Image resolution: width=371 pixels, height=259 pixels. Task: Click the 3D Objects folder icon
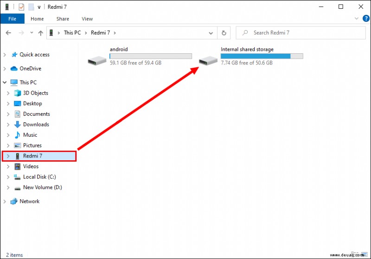(17, 93)
